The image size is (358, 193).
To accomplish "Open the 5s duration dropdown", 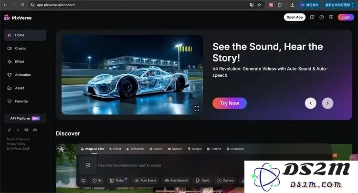I will (97, 181).
